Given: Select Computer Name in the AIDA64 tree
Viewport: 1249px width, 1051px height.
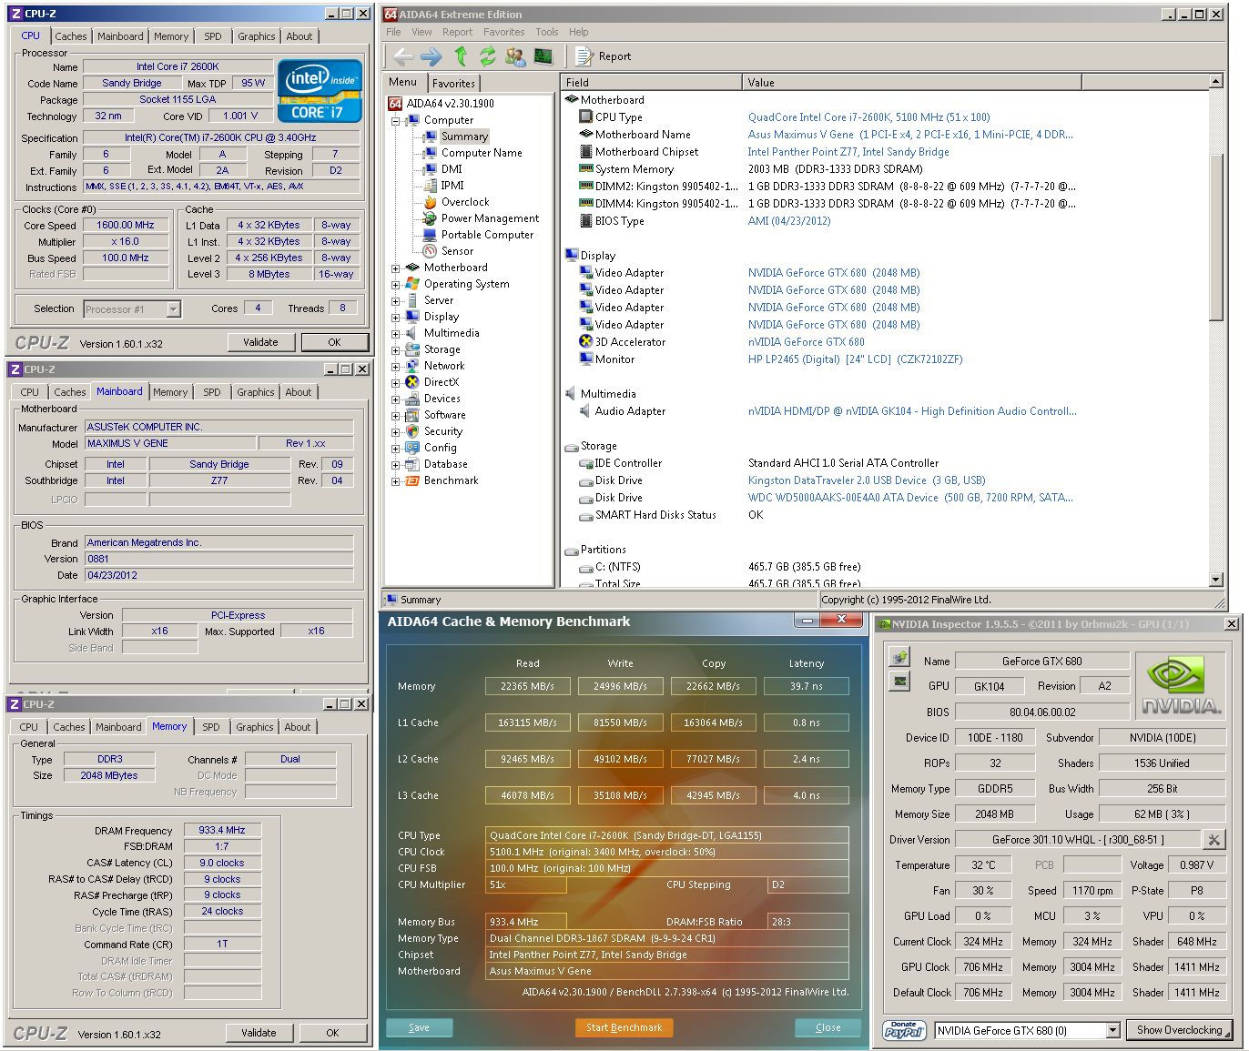Looking at the screenshot, I should pos(482,153).
